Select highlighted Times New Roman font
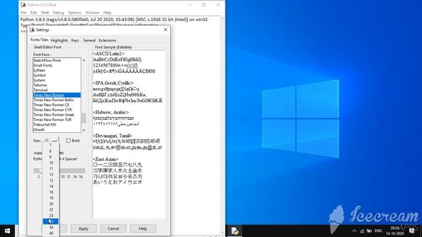422x237 pixels. tap(57, 95)
